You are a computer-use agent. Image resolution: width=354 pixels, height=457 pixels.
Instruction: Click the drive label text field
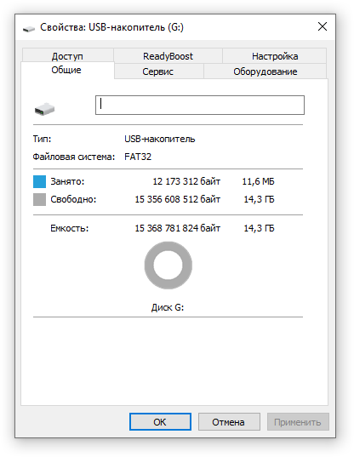[x=200, y=105]
